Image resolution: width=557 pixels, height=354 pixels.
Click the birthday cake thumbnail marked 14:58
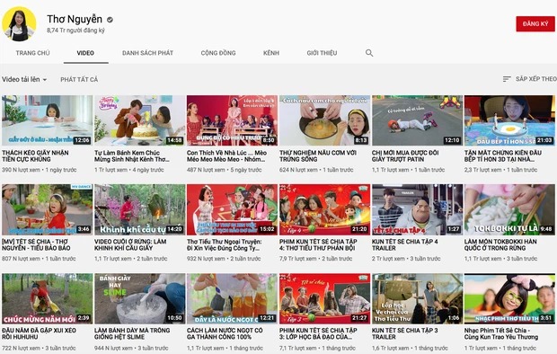coord(139,120)
